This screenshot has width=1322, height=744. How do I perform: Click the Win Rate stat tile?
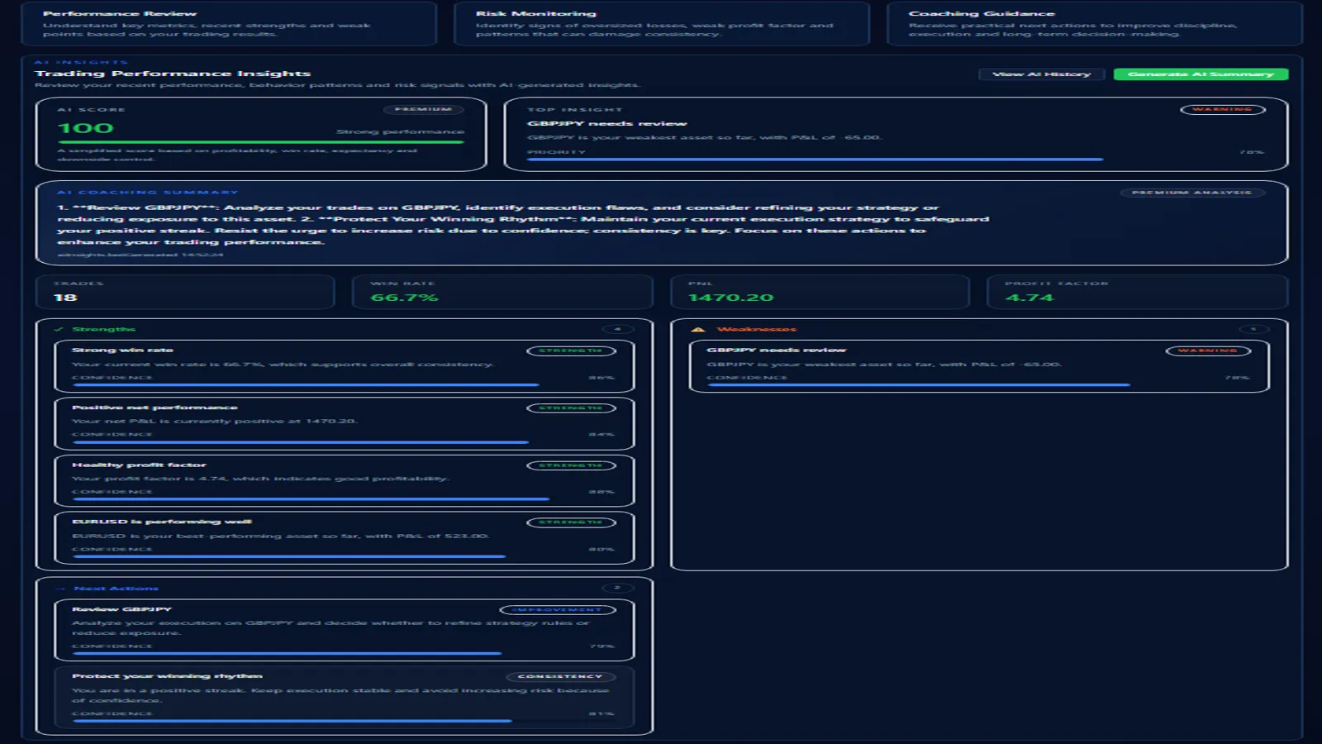click(502, 292)
